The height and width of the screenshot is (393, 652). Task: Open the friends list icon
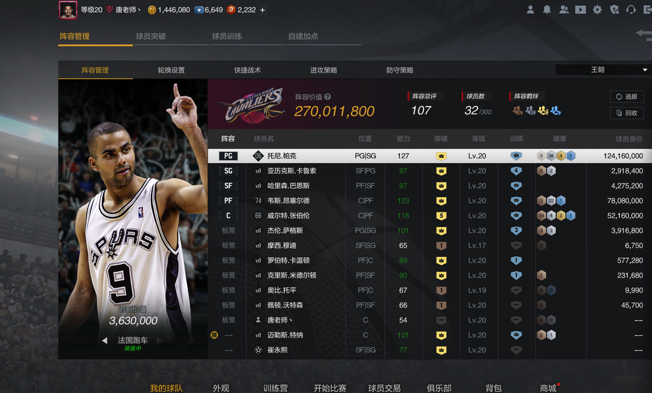(x=564, y=10)
